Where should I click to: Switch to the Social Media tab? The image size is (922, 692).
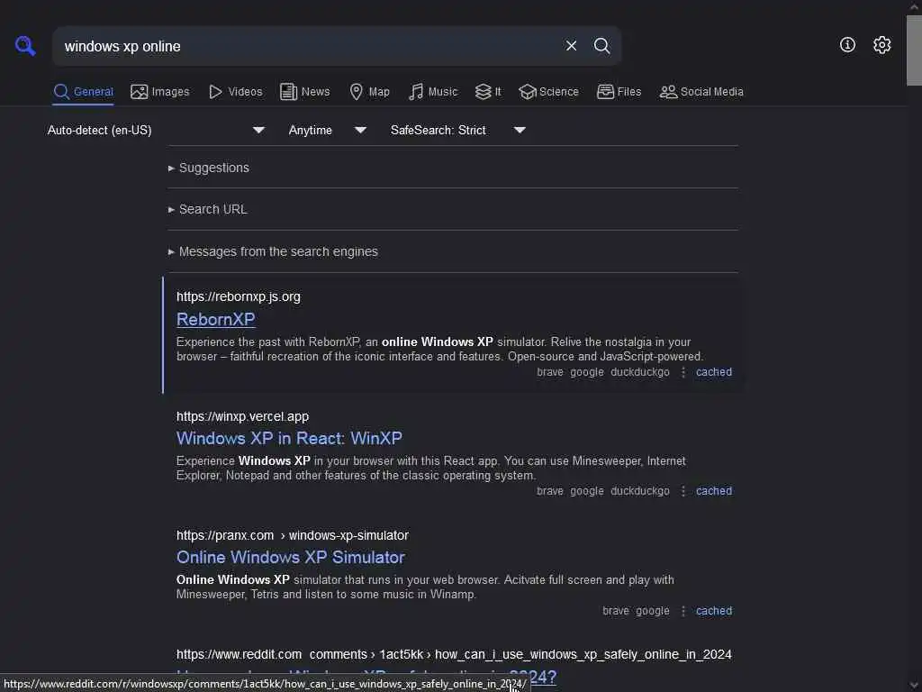coord(701,92)
